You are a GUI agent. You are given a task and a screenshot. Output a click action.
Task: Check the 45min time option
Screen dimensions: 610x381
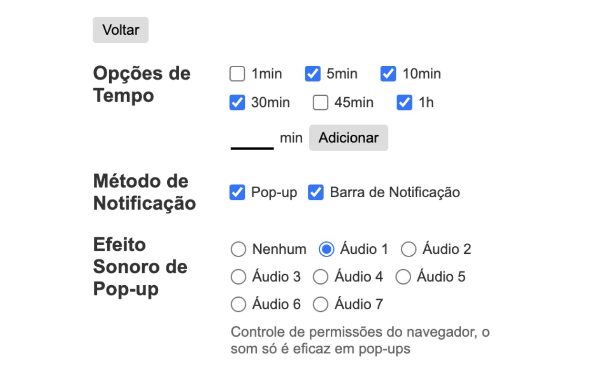(321, 103)
